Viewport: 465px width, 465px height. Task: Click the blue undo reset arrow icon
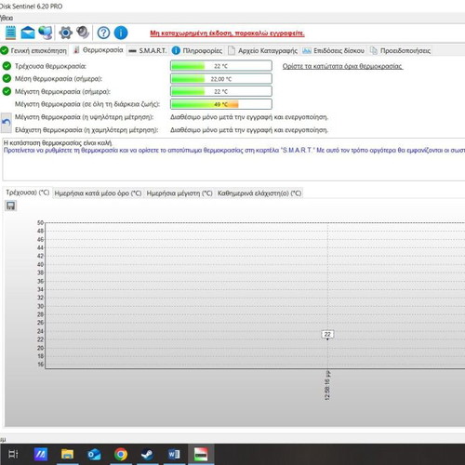[6, 123]
